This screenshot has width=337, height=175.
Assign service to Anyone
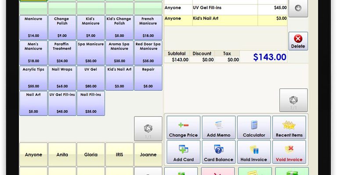pyautogui.click(x=33, y=154)
